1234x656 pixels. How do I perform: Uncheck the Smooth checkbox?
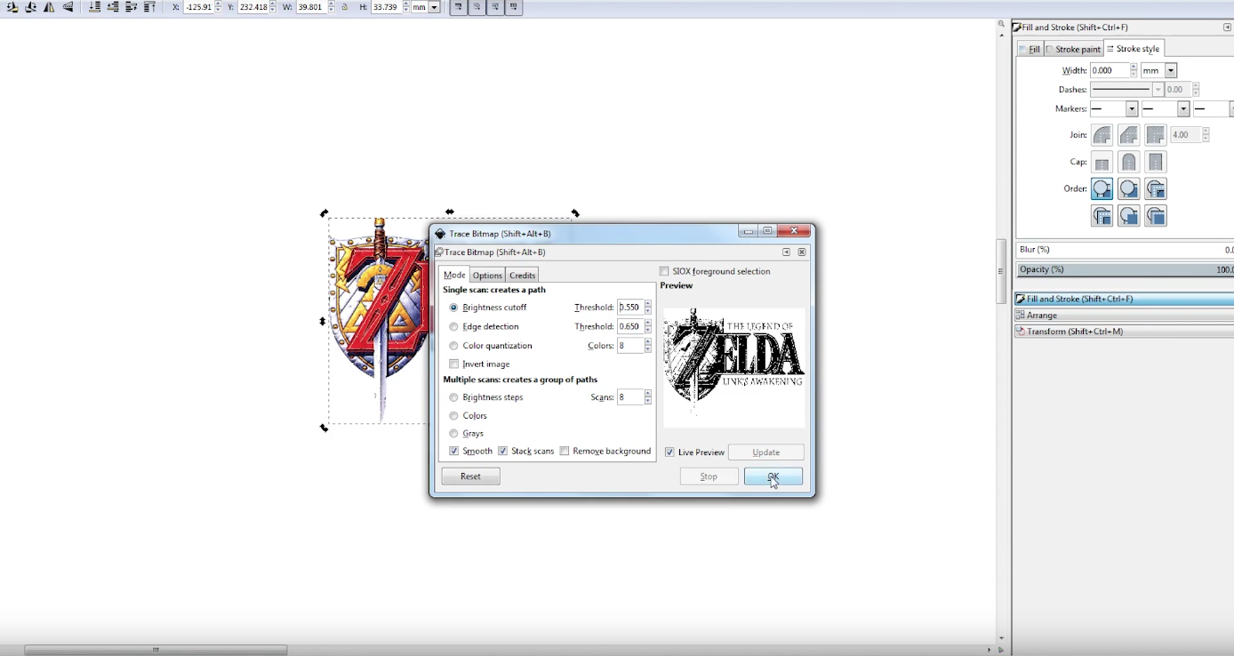[454, 451]
